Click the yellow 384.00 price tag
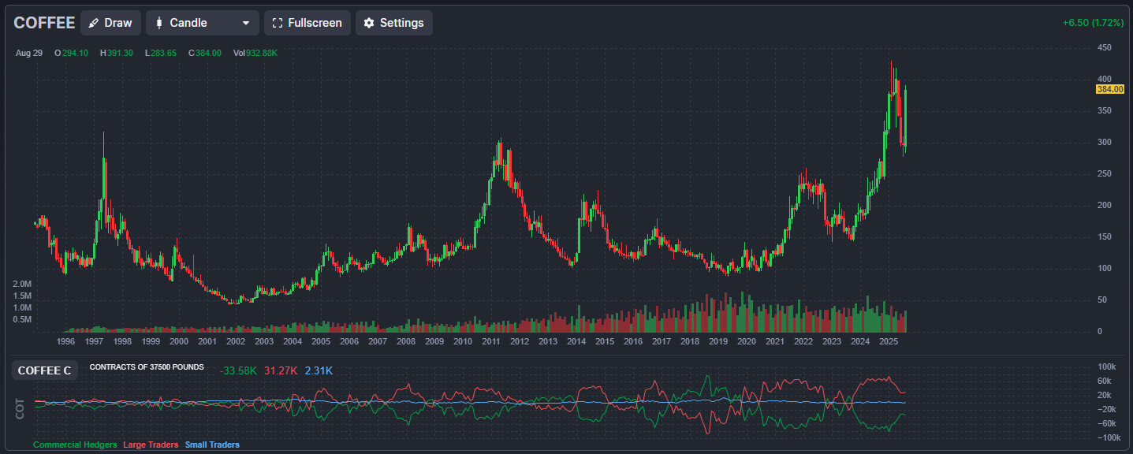The height and width of the screenshot is (454, 1133). [x=1109, y=90]
